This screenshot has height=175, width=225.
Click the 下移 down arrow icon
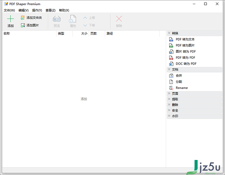click(85, 25)
